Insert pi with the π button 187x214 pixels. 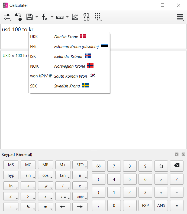tap(80, 175)
